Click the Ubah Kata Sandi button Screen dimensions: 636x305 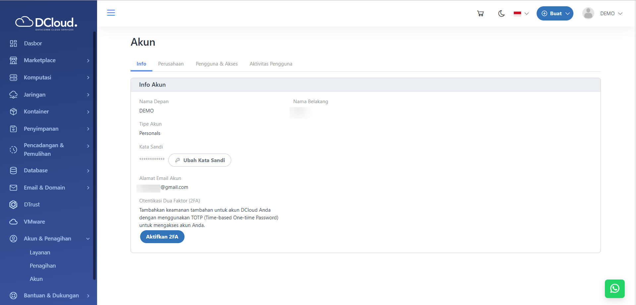(200, 160)
